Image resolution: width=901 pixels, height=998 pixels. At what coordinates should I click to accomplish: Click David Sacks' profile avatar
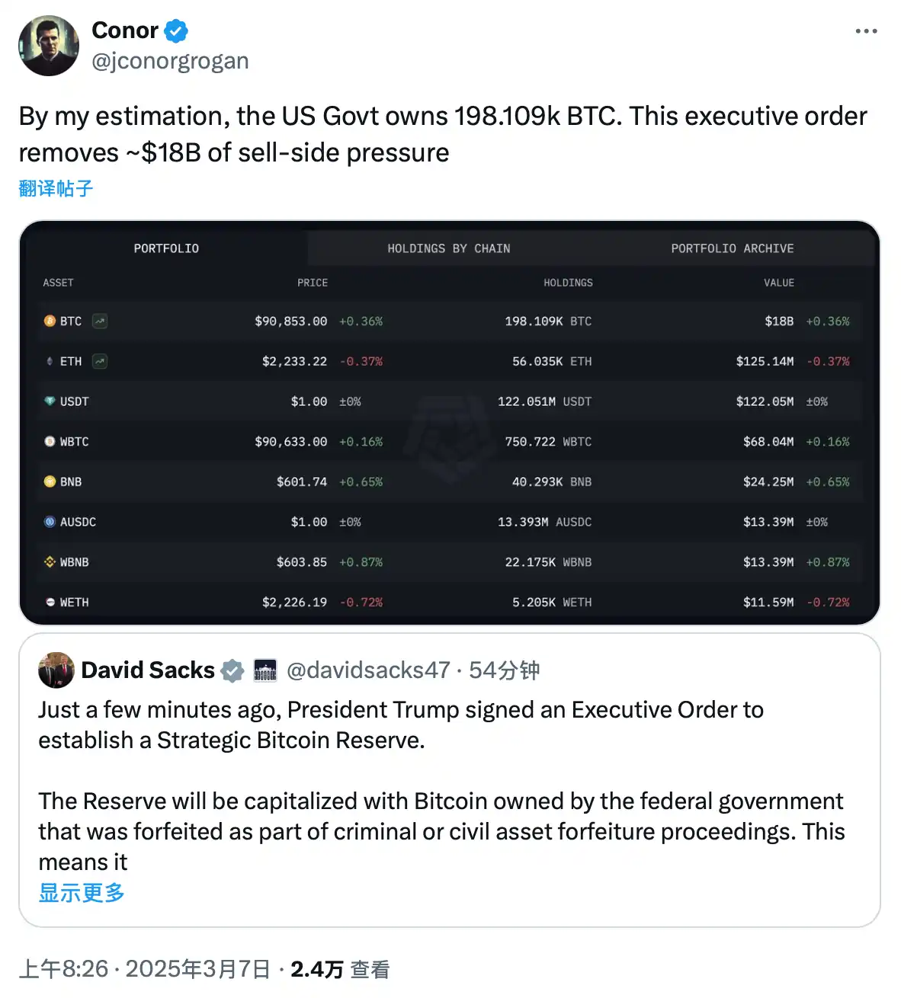[x=56, y=670]
